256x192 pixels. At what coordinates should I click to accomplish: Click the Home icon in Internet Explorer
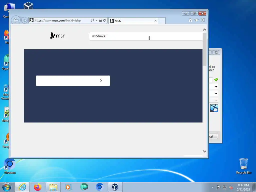pos(190,20)
